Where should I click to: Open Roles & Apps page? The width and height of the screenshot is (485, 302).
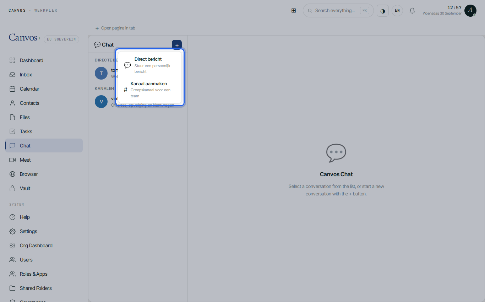click(x=44, y=274)
